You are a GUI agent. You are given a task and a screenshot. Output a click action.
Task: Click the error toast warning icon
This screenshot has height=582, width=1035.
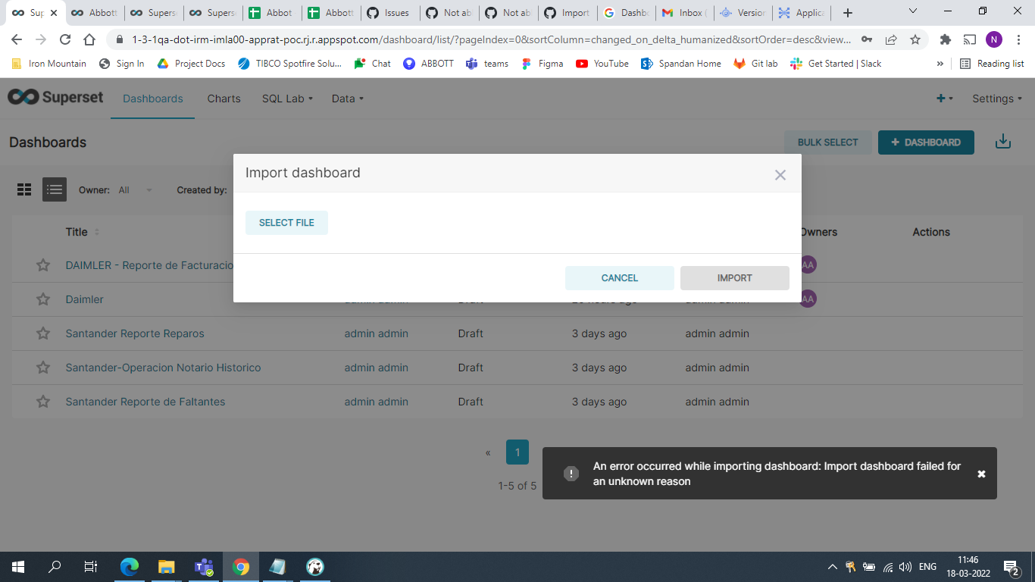click(x=571, y=474)
